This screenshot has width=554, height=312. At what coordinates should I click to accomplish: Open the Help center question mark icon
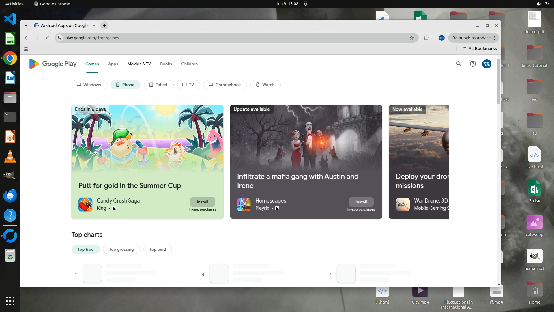[473, 64]
